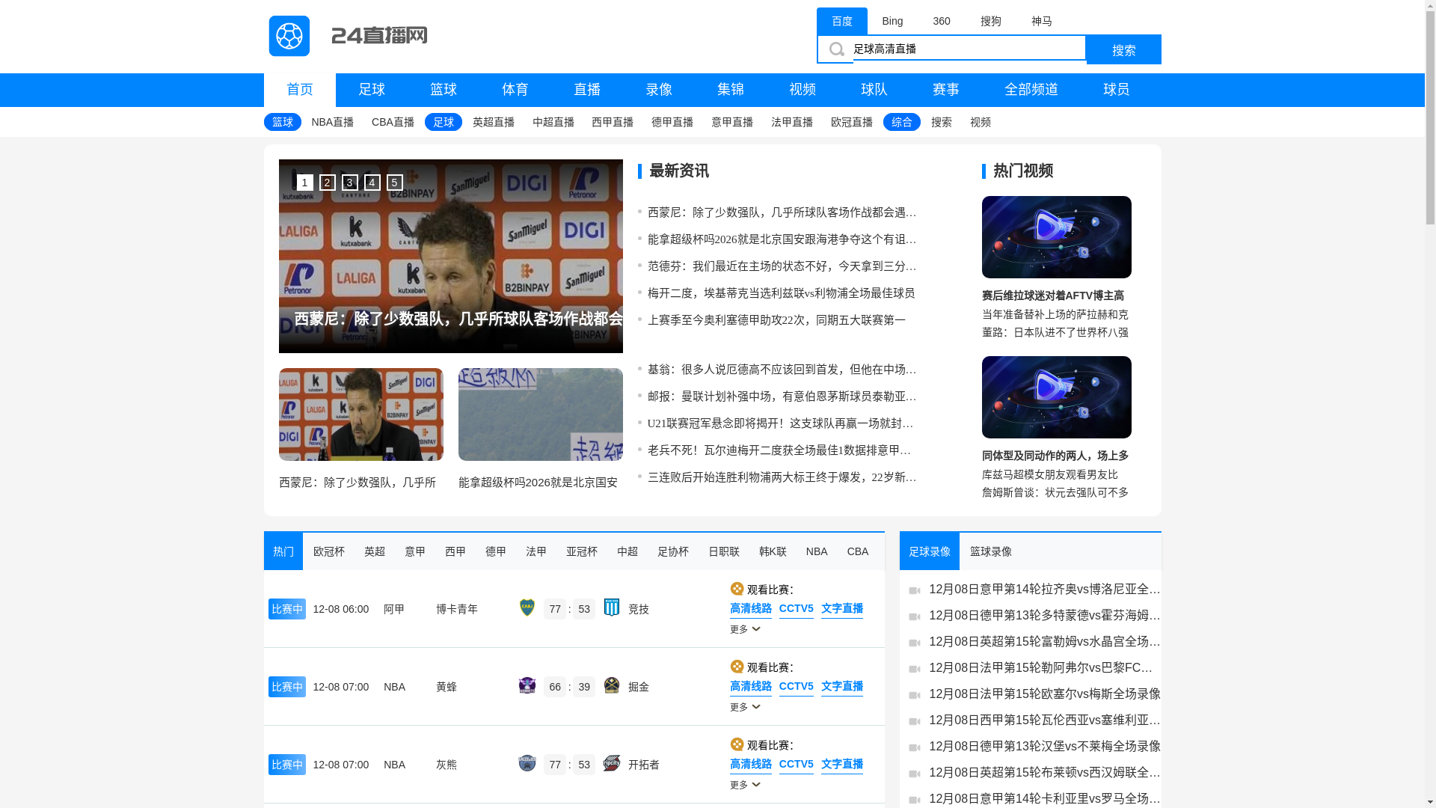Switch to the 篮球录像 tab
Image resolution: width=1436 pixels, height=808 pixels.
990,551
